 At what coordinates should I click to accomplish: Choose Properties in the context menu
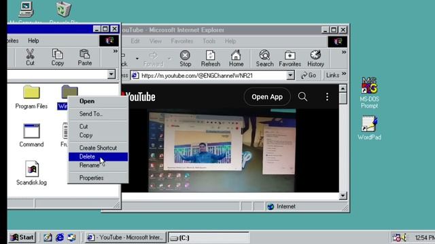(x=98, y=178)
